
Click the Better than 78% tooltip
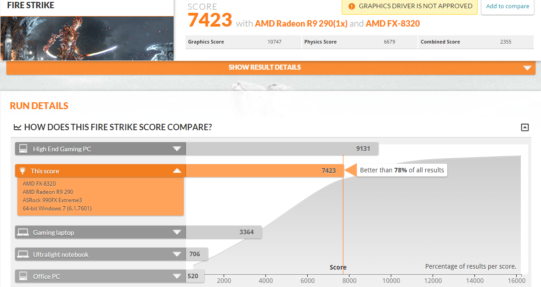pos(402,170)
